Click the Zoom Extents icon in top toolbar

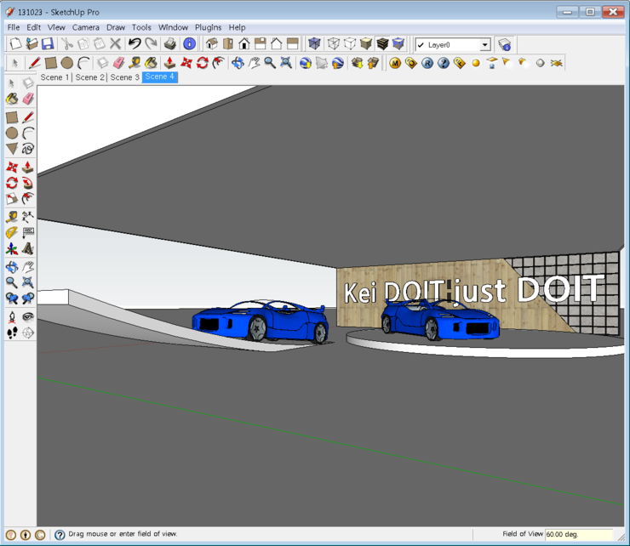(x=286, y=63)
